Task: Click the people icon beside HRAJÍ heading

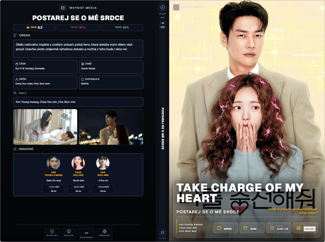Action: (x=15, y=93)
